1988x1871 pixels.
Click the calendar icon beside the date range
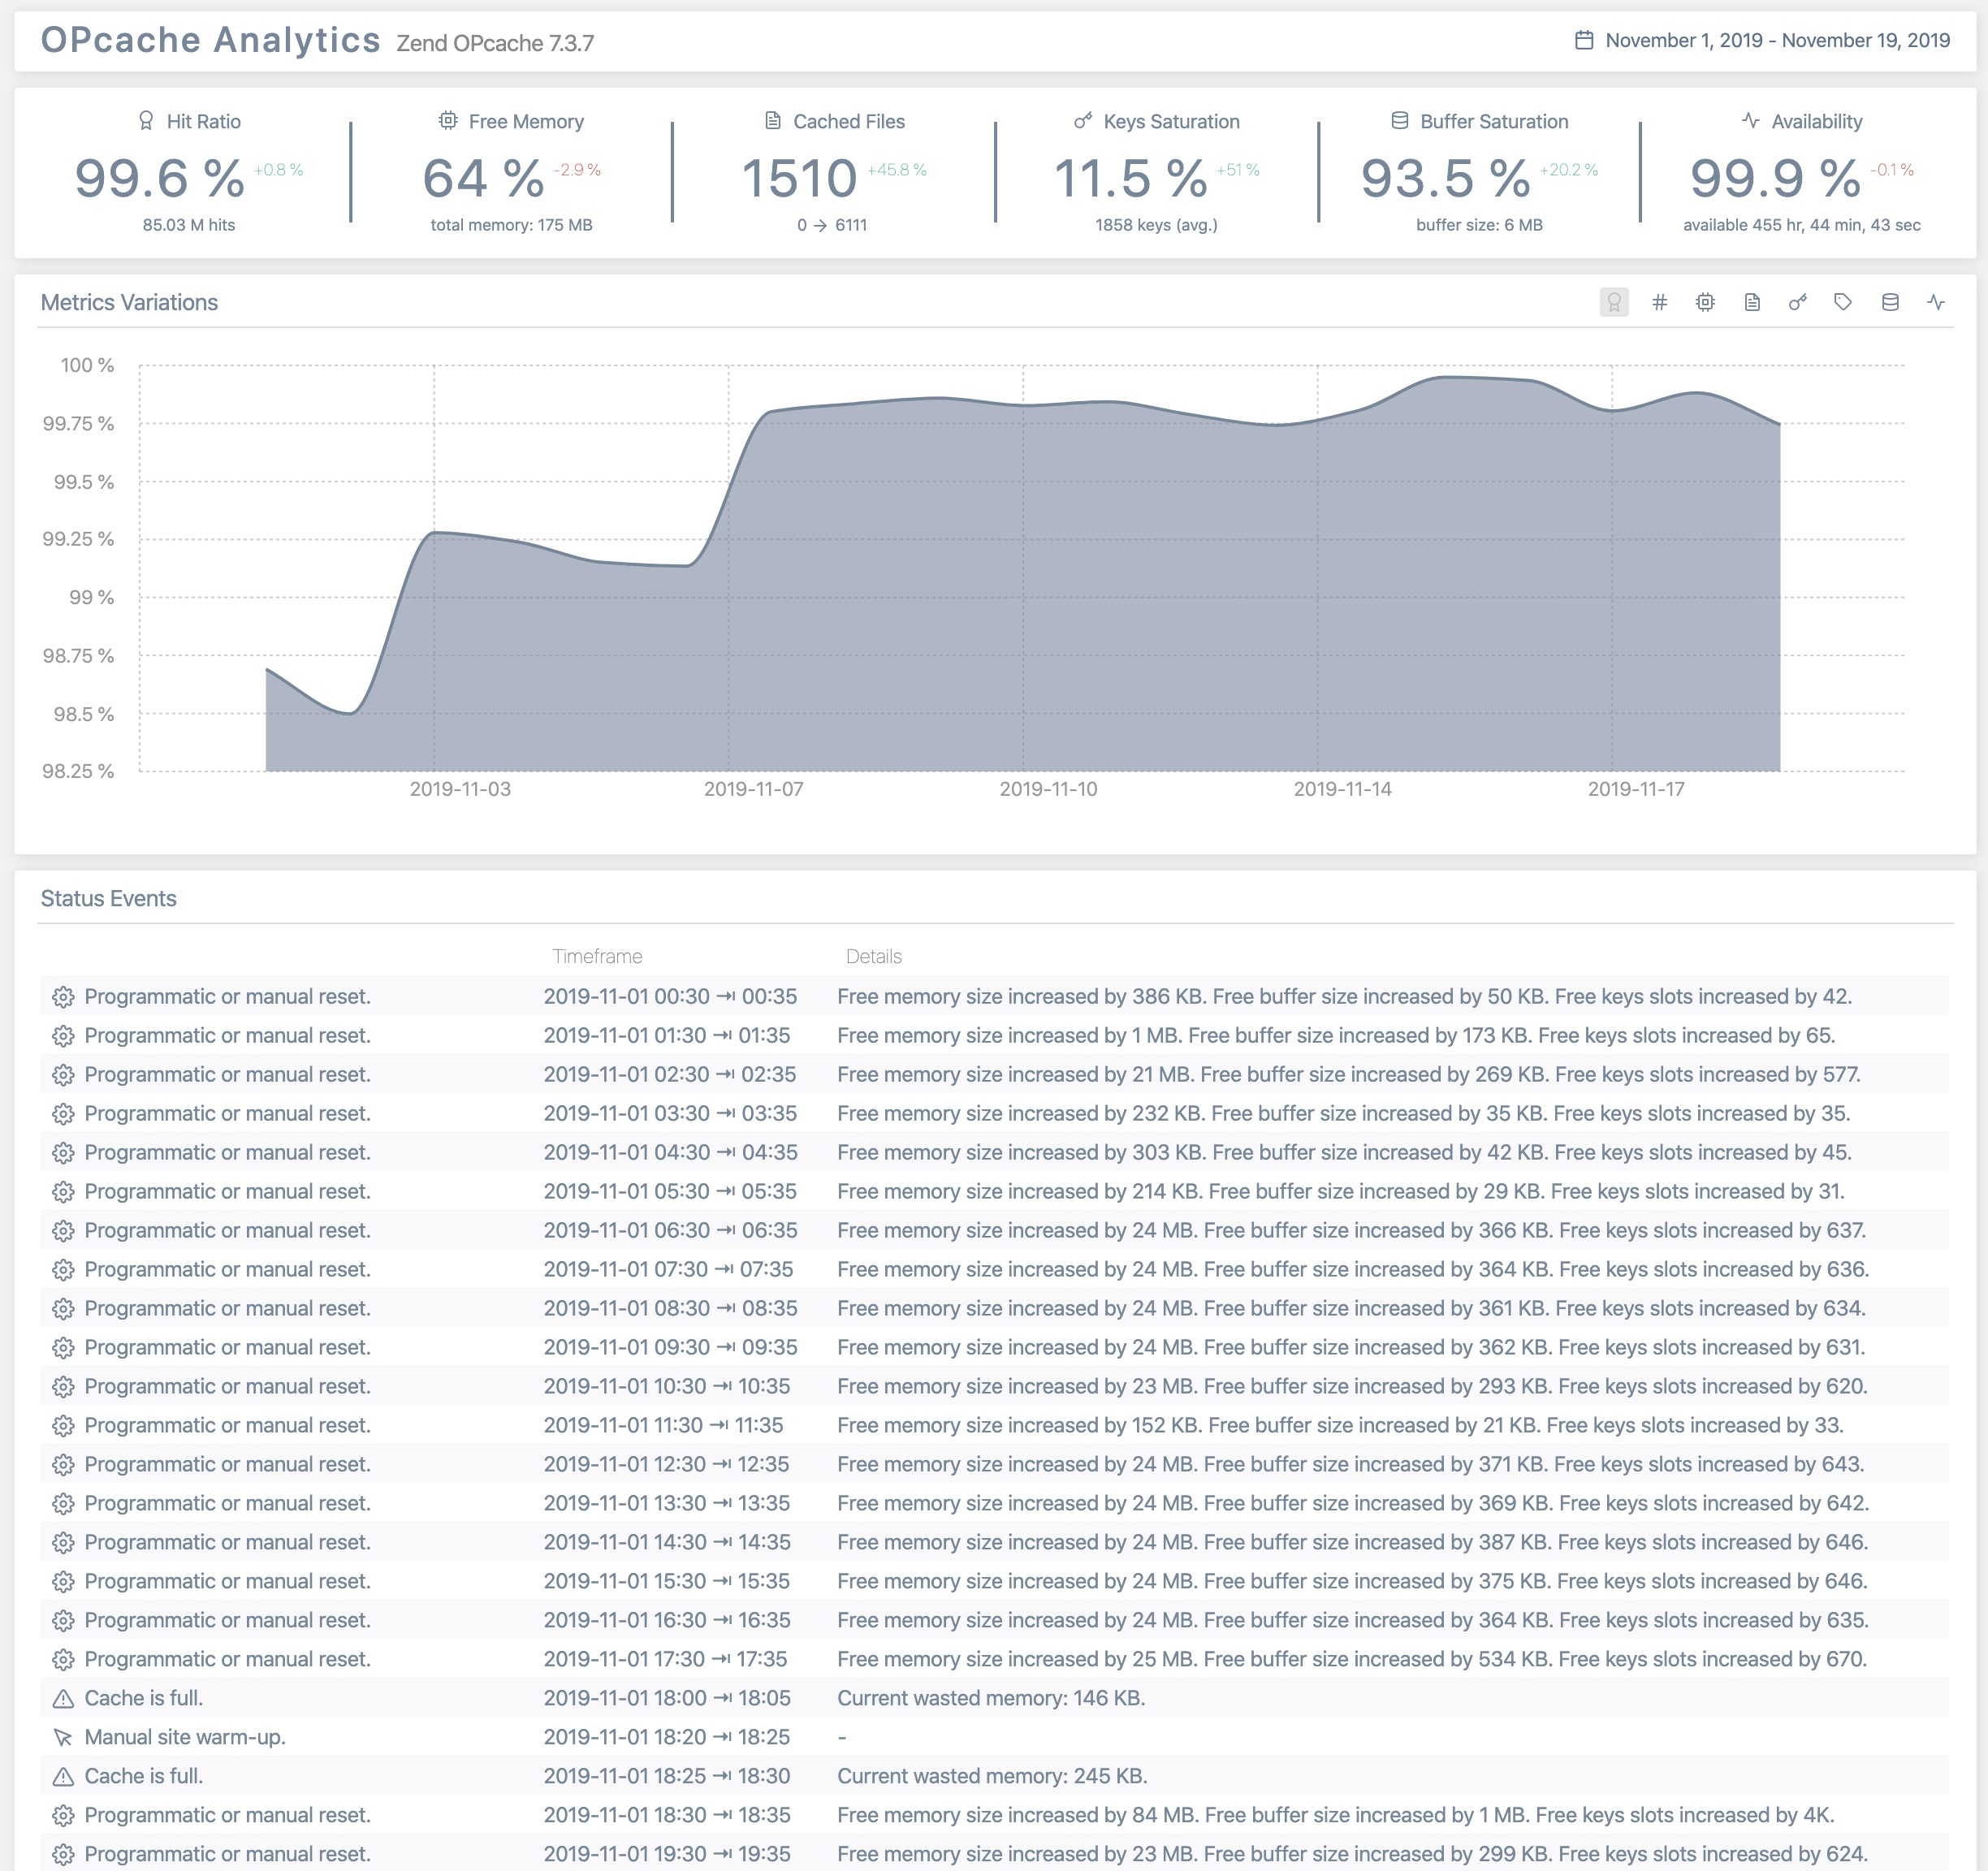(1584, 40)
